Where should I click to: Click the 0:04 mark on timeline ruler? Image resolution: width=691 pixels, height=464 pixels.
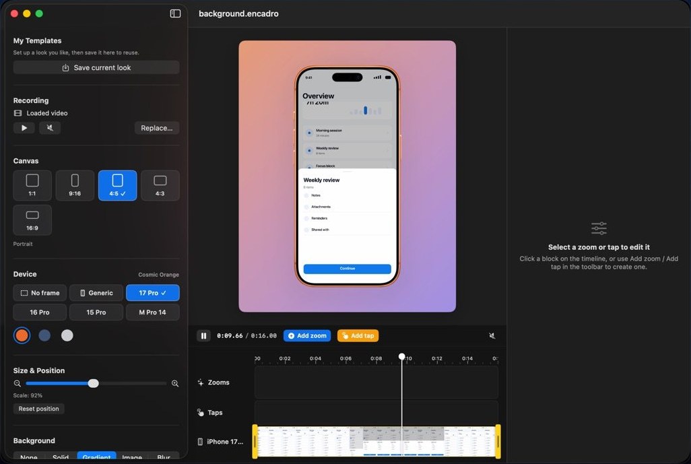[315, 359]
